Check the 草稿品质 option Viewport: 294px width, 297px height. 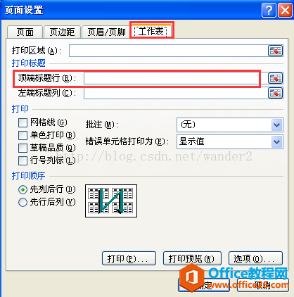point(23,148)
